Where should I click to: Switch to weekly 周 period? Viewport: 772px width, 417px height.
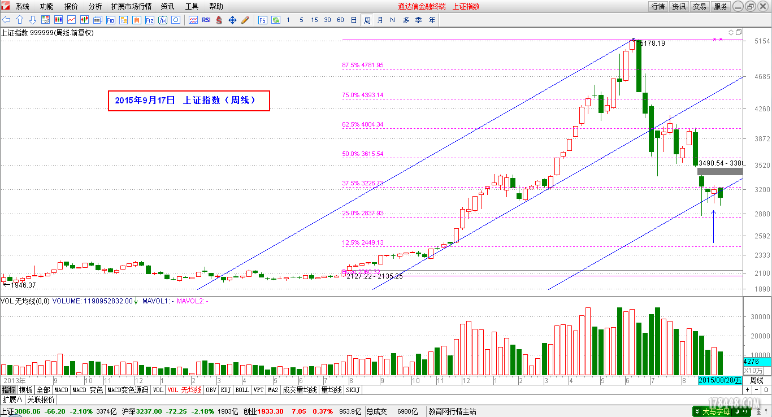pyautogui.click(x=367, y=20)
